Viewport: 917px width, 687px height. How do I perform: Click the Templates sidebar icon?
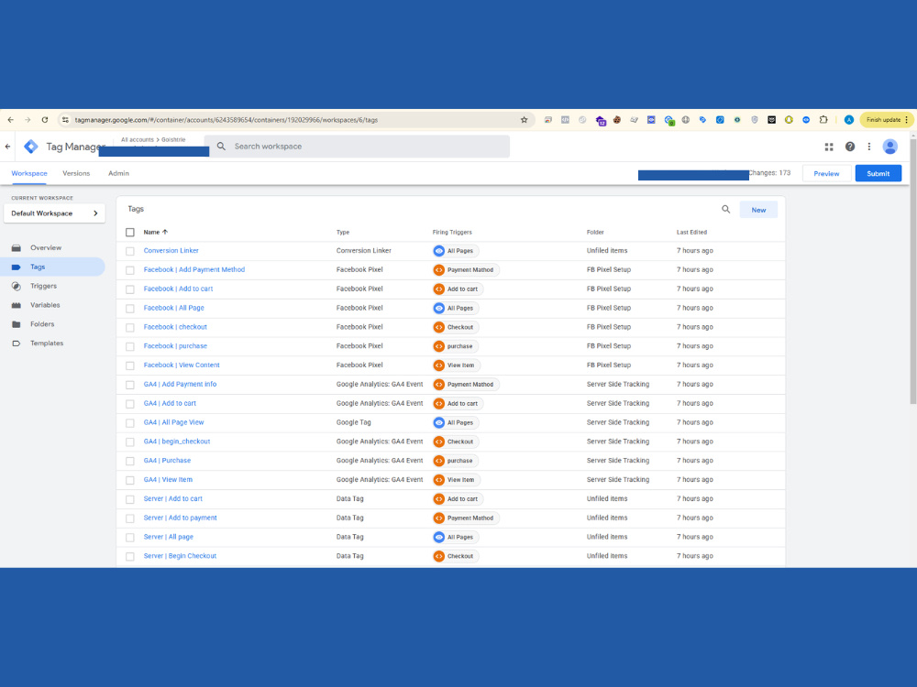(17, 343)
